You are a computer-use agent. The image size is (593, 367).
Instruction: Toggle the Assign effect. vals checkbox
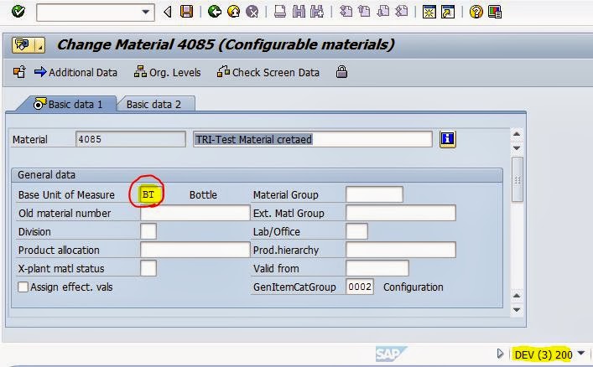pos(23,287)
